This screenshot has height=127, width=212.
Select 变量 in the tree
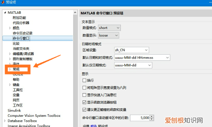pyautogui.click(x=16, y=95)
